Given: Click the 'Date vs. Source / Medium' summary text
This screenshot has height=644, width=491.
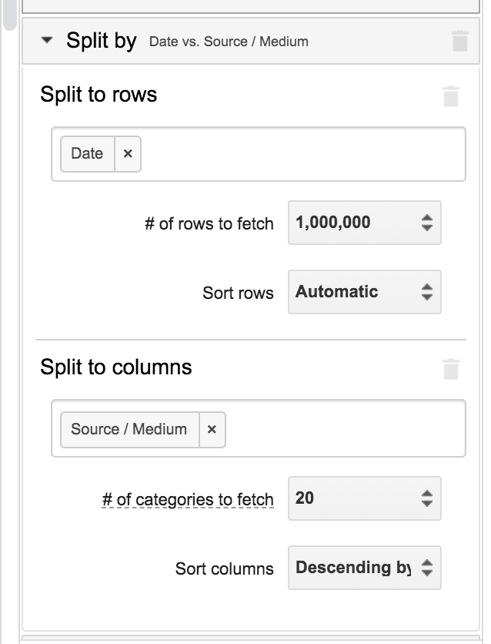Looking at the screenshot, I should pos(229,42).
